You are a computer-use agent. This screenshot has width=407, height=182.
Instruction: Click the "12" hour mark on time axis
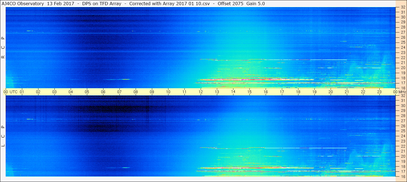point(201,92)
